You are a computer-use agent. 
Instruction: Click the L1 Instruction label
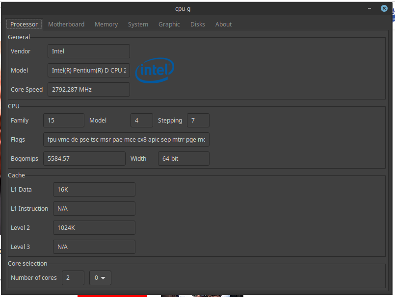pyautogui.click(x=29, y=209)
